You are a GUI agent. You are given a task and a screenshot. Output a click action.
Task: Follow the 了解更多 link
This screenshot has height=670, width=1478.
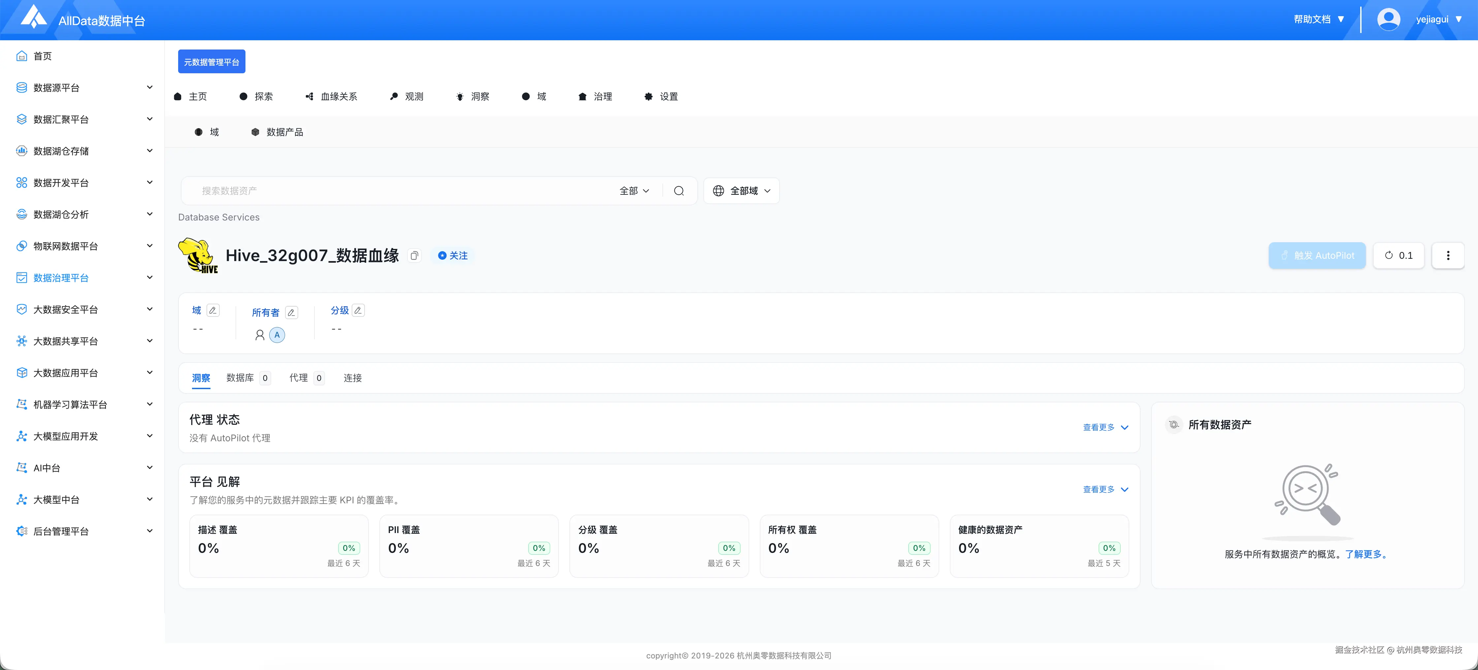pos(1366,554)
